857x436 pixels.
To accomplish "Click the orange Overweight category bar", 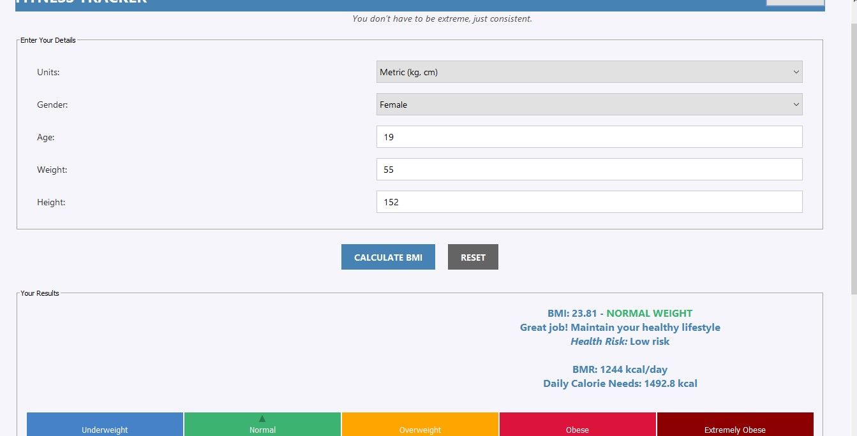I will (420, 425).
